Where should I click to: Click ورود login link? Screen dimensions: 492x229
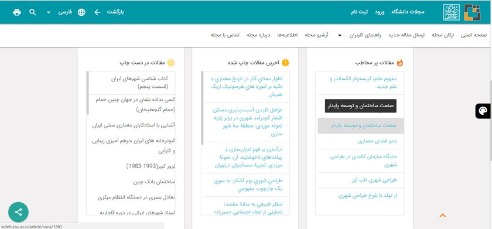coord(380,12)
